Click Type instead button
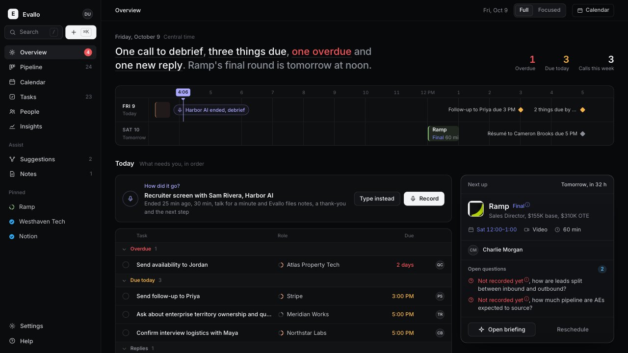 coord(377,199)
